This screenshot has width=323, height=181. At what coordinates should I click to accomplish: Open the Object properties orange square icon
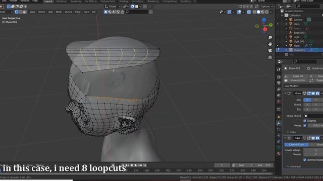point(279,117)
